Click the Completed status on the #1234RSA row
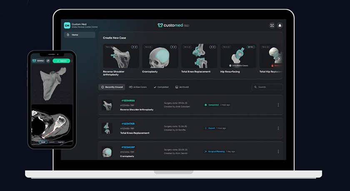This screenshot has height=191, width=350. coord(212,105)
